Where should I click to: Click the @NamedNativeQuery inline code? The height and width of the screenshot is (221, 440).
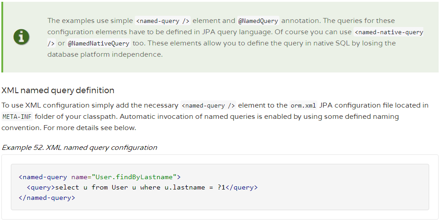[99, 44]
